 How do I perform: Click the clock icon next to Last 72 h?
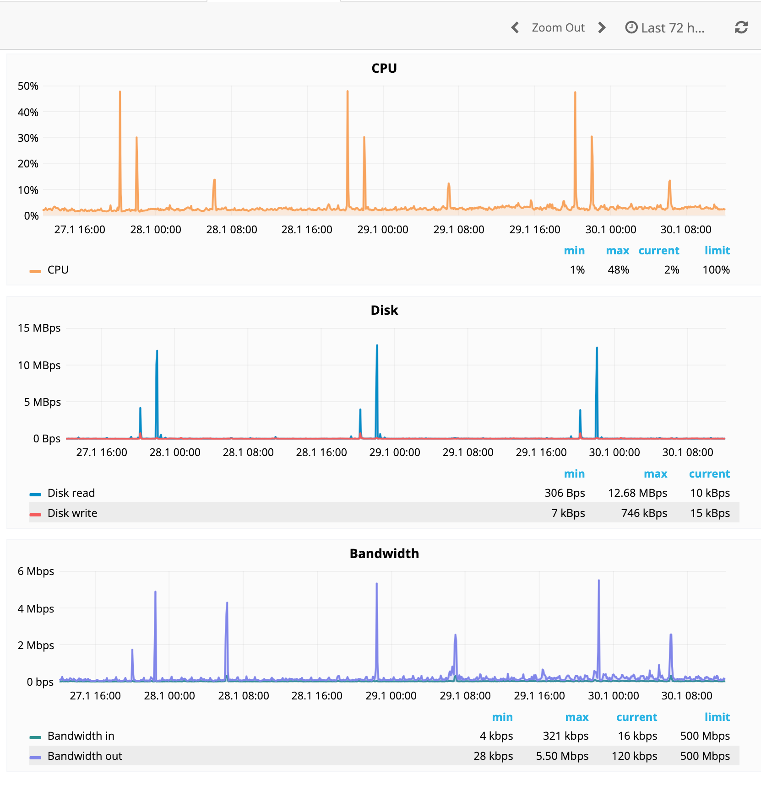[631, 27]
